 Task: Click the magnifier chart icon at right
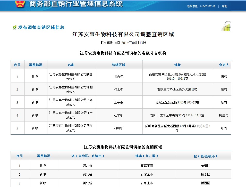pos(226,26)
